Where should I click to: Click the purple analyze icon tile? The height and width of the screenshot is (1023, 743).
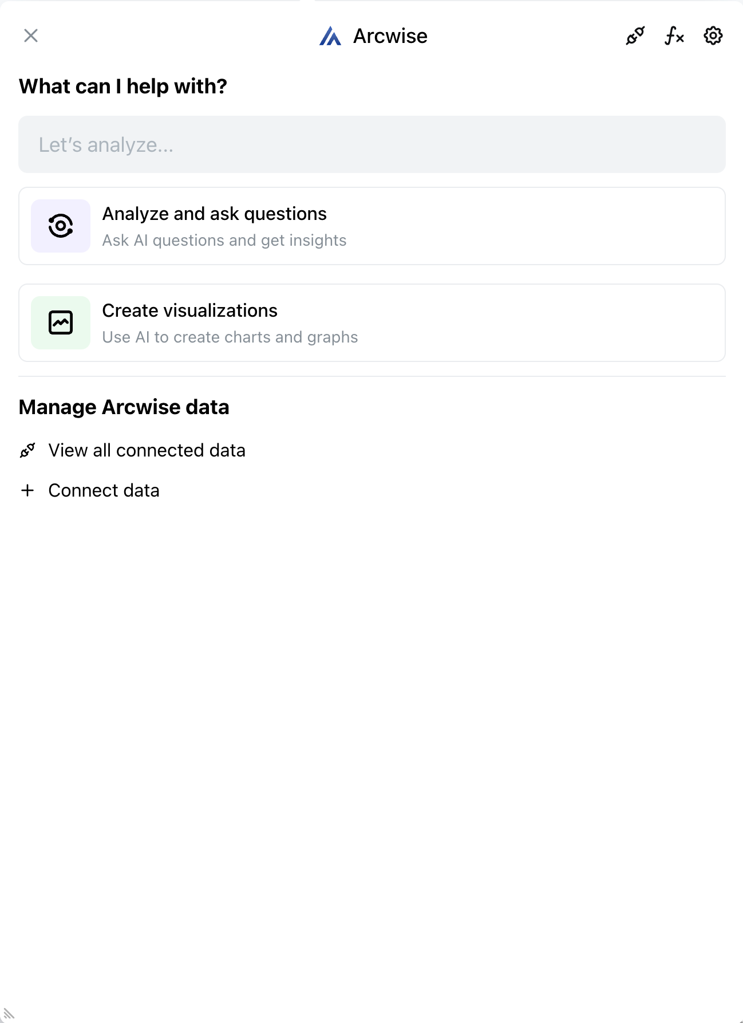(x=61, y=226)
